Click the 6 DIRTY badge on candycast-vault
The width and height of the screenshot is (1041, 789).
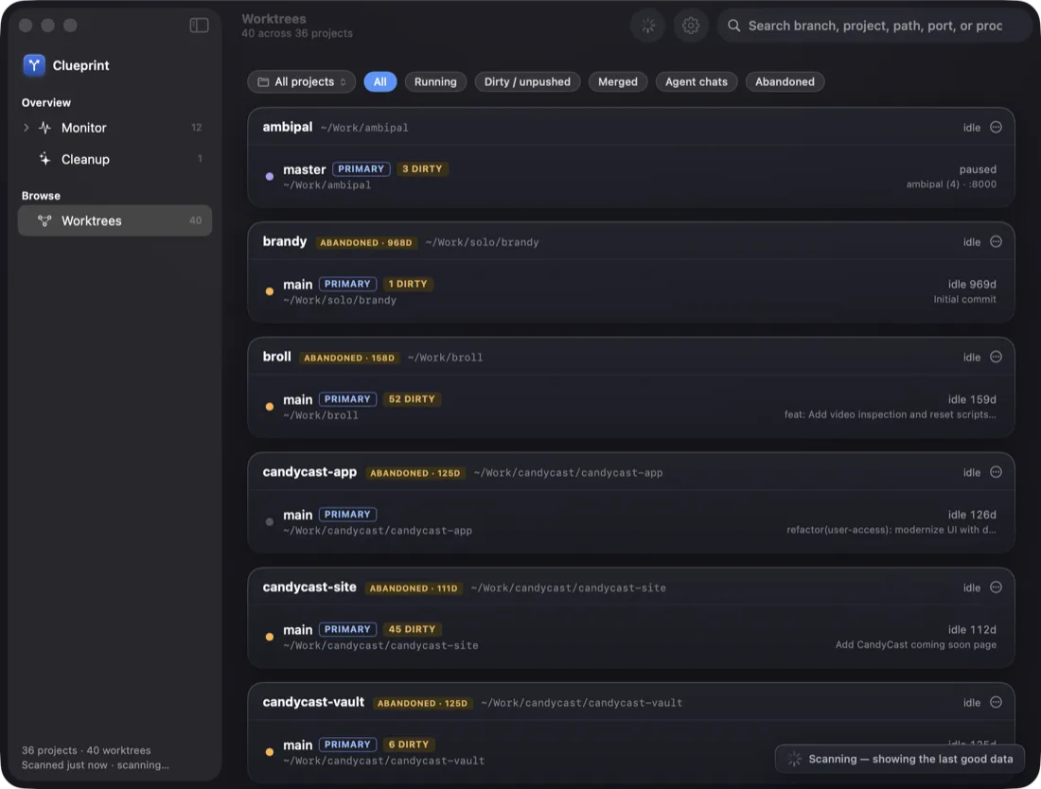point(408,745)
